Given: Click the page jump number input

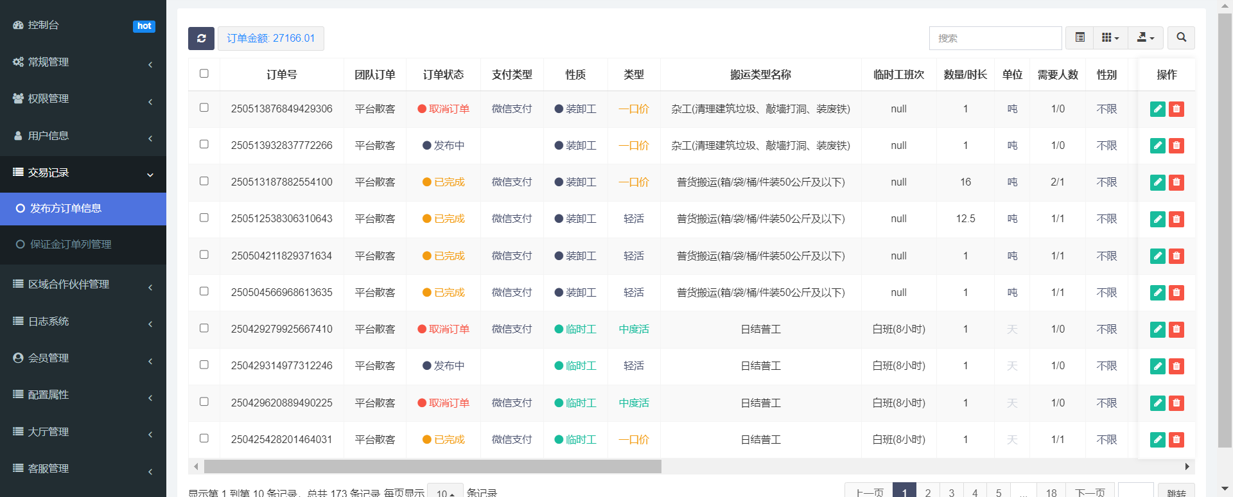Looking at the screenshot, I should click(x=1135, y=491).
